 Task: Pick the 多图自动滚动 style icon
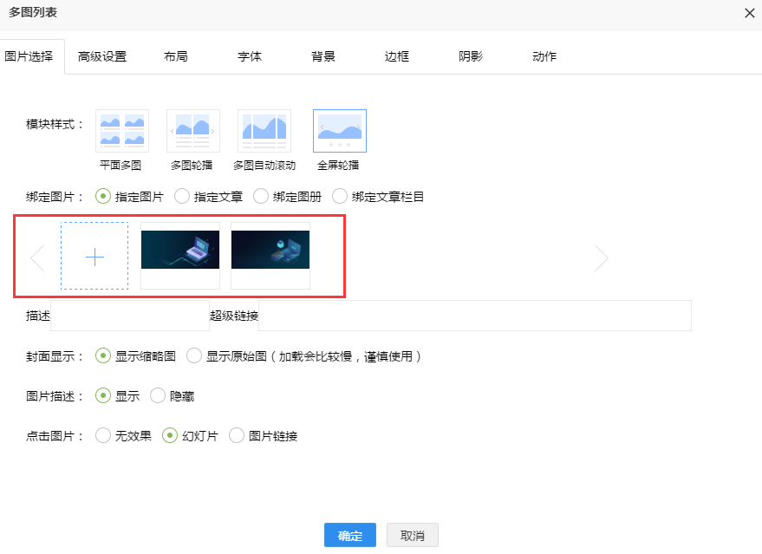tap(264, 131)
